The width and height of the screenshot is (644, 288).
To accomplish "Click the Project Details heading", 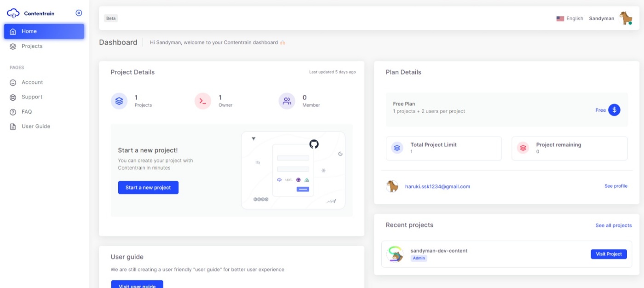I will click(x=132, y=72).
